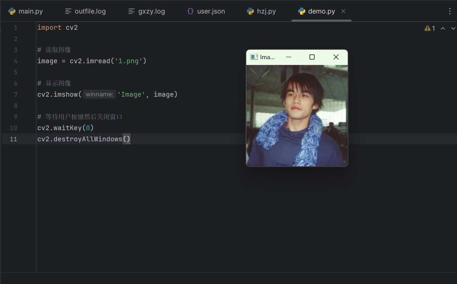Image resolution: width=457 pixels, height=284 pixels.
Task: Click line number 4 in the gutter
Action: coord(16,61)
